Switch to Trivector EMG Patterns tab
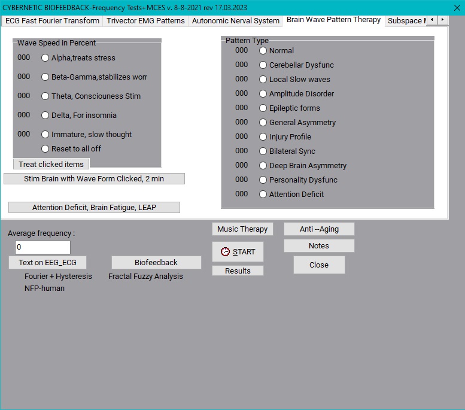465x410 pixels. point(145,21)
